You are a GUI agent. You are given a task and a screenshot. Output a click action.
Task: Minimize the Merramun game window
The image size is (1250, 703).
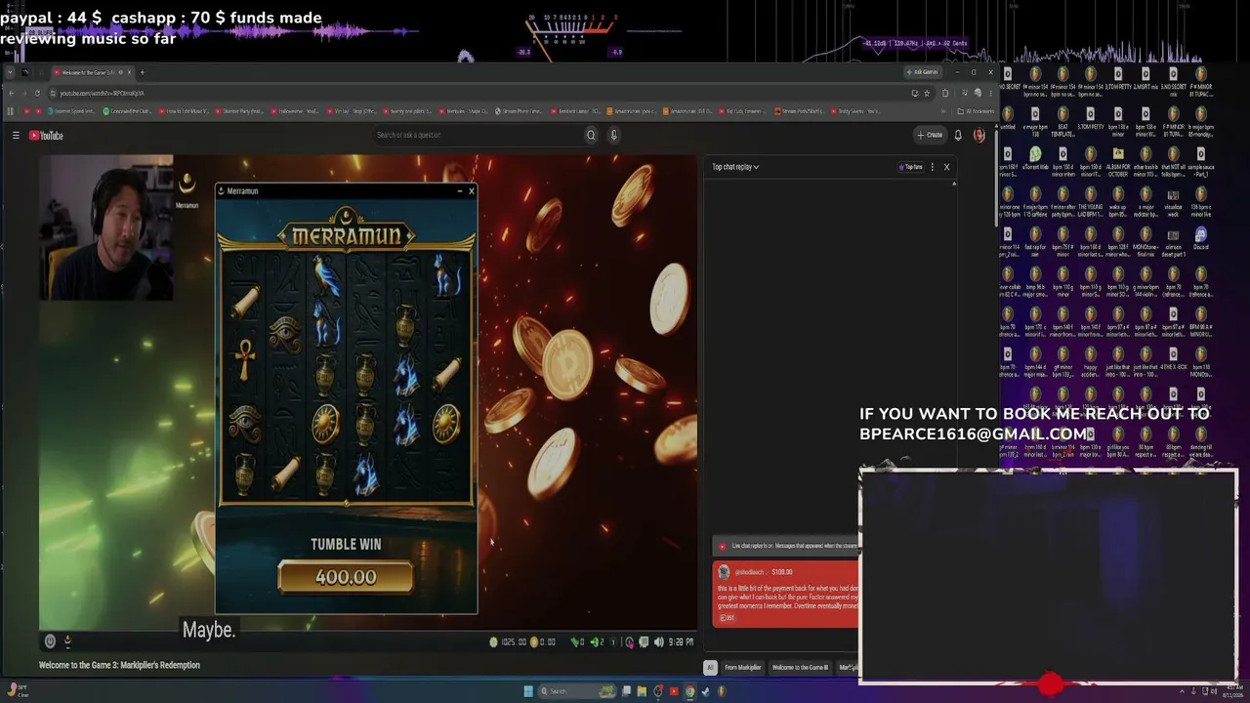[460, 190]
